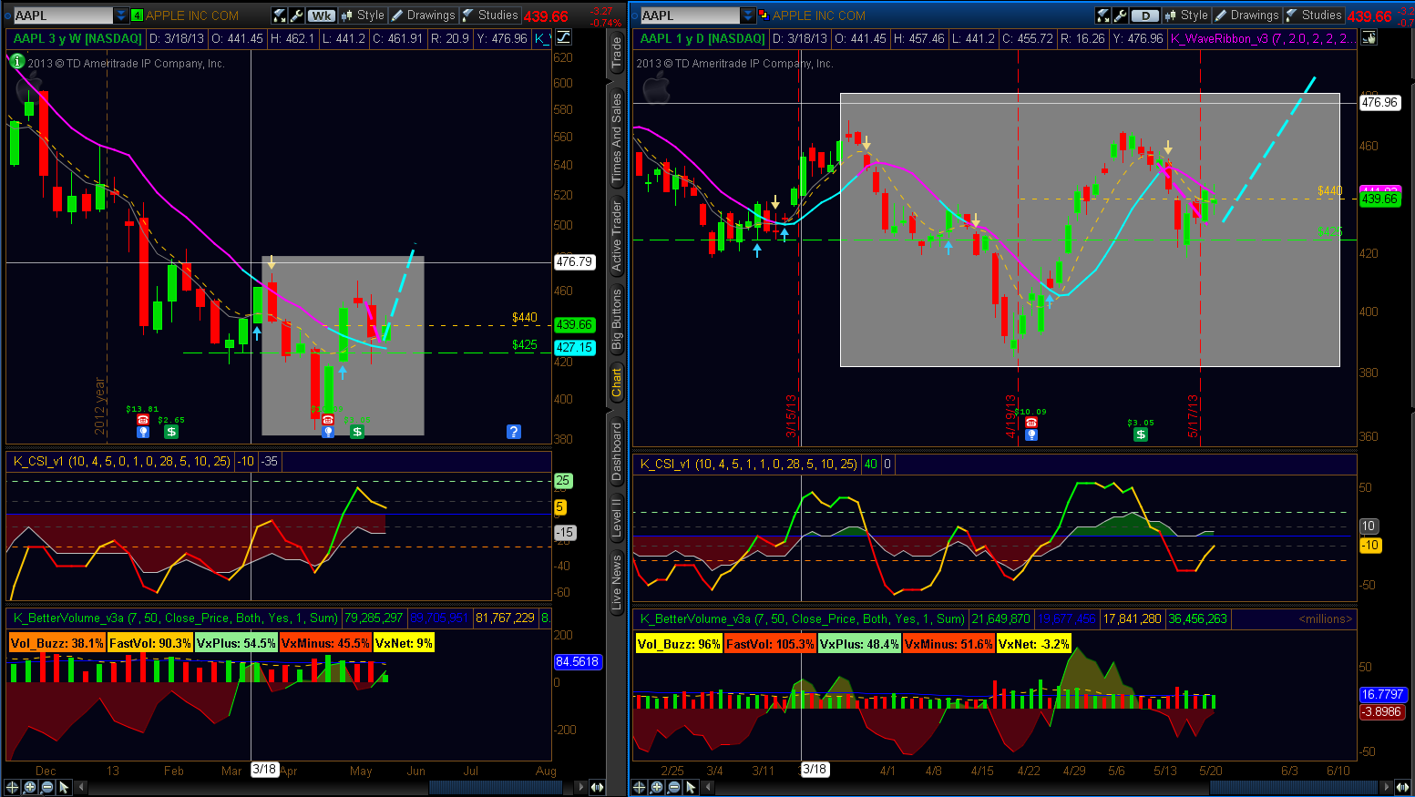Click the green number 4 link indicator
The image size is (1415, 797).
[x=137, y=15]
